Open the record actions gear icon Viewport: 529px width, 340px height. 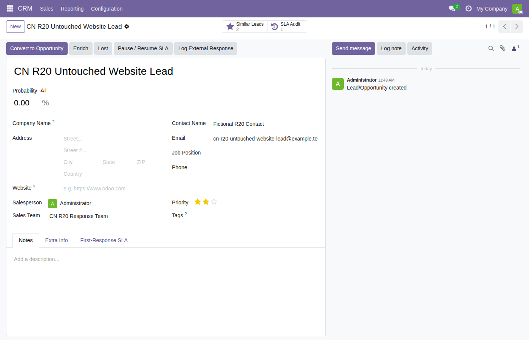click(127, 26)
